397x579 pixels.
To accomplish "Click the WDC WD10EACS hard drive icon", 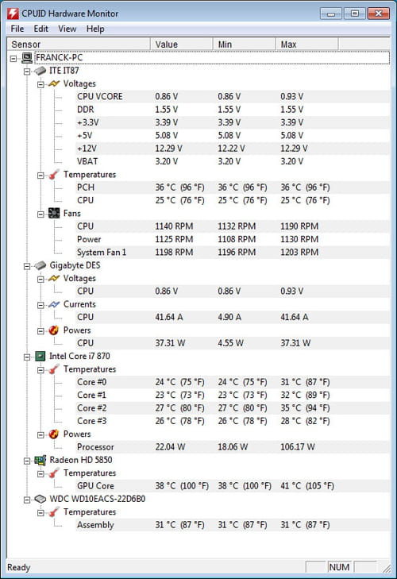I will click(x=40, y=499).
